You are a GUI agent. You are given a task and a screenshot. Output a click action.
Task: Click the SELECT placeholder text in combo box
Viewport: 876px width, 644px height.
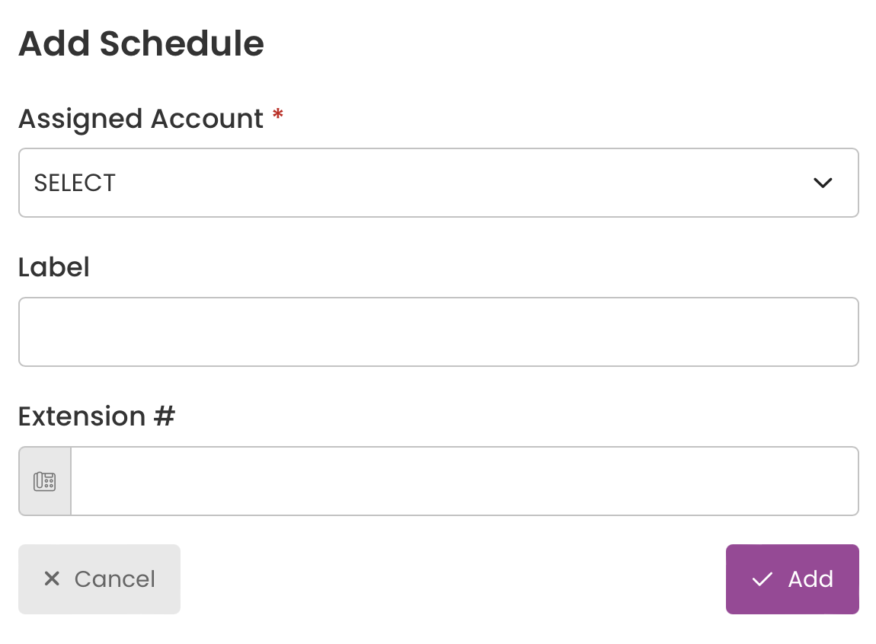(75, 183)
